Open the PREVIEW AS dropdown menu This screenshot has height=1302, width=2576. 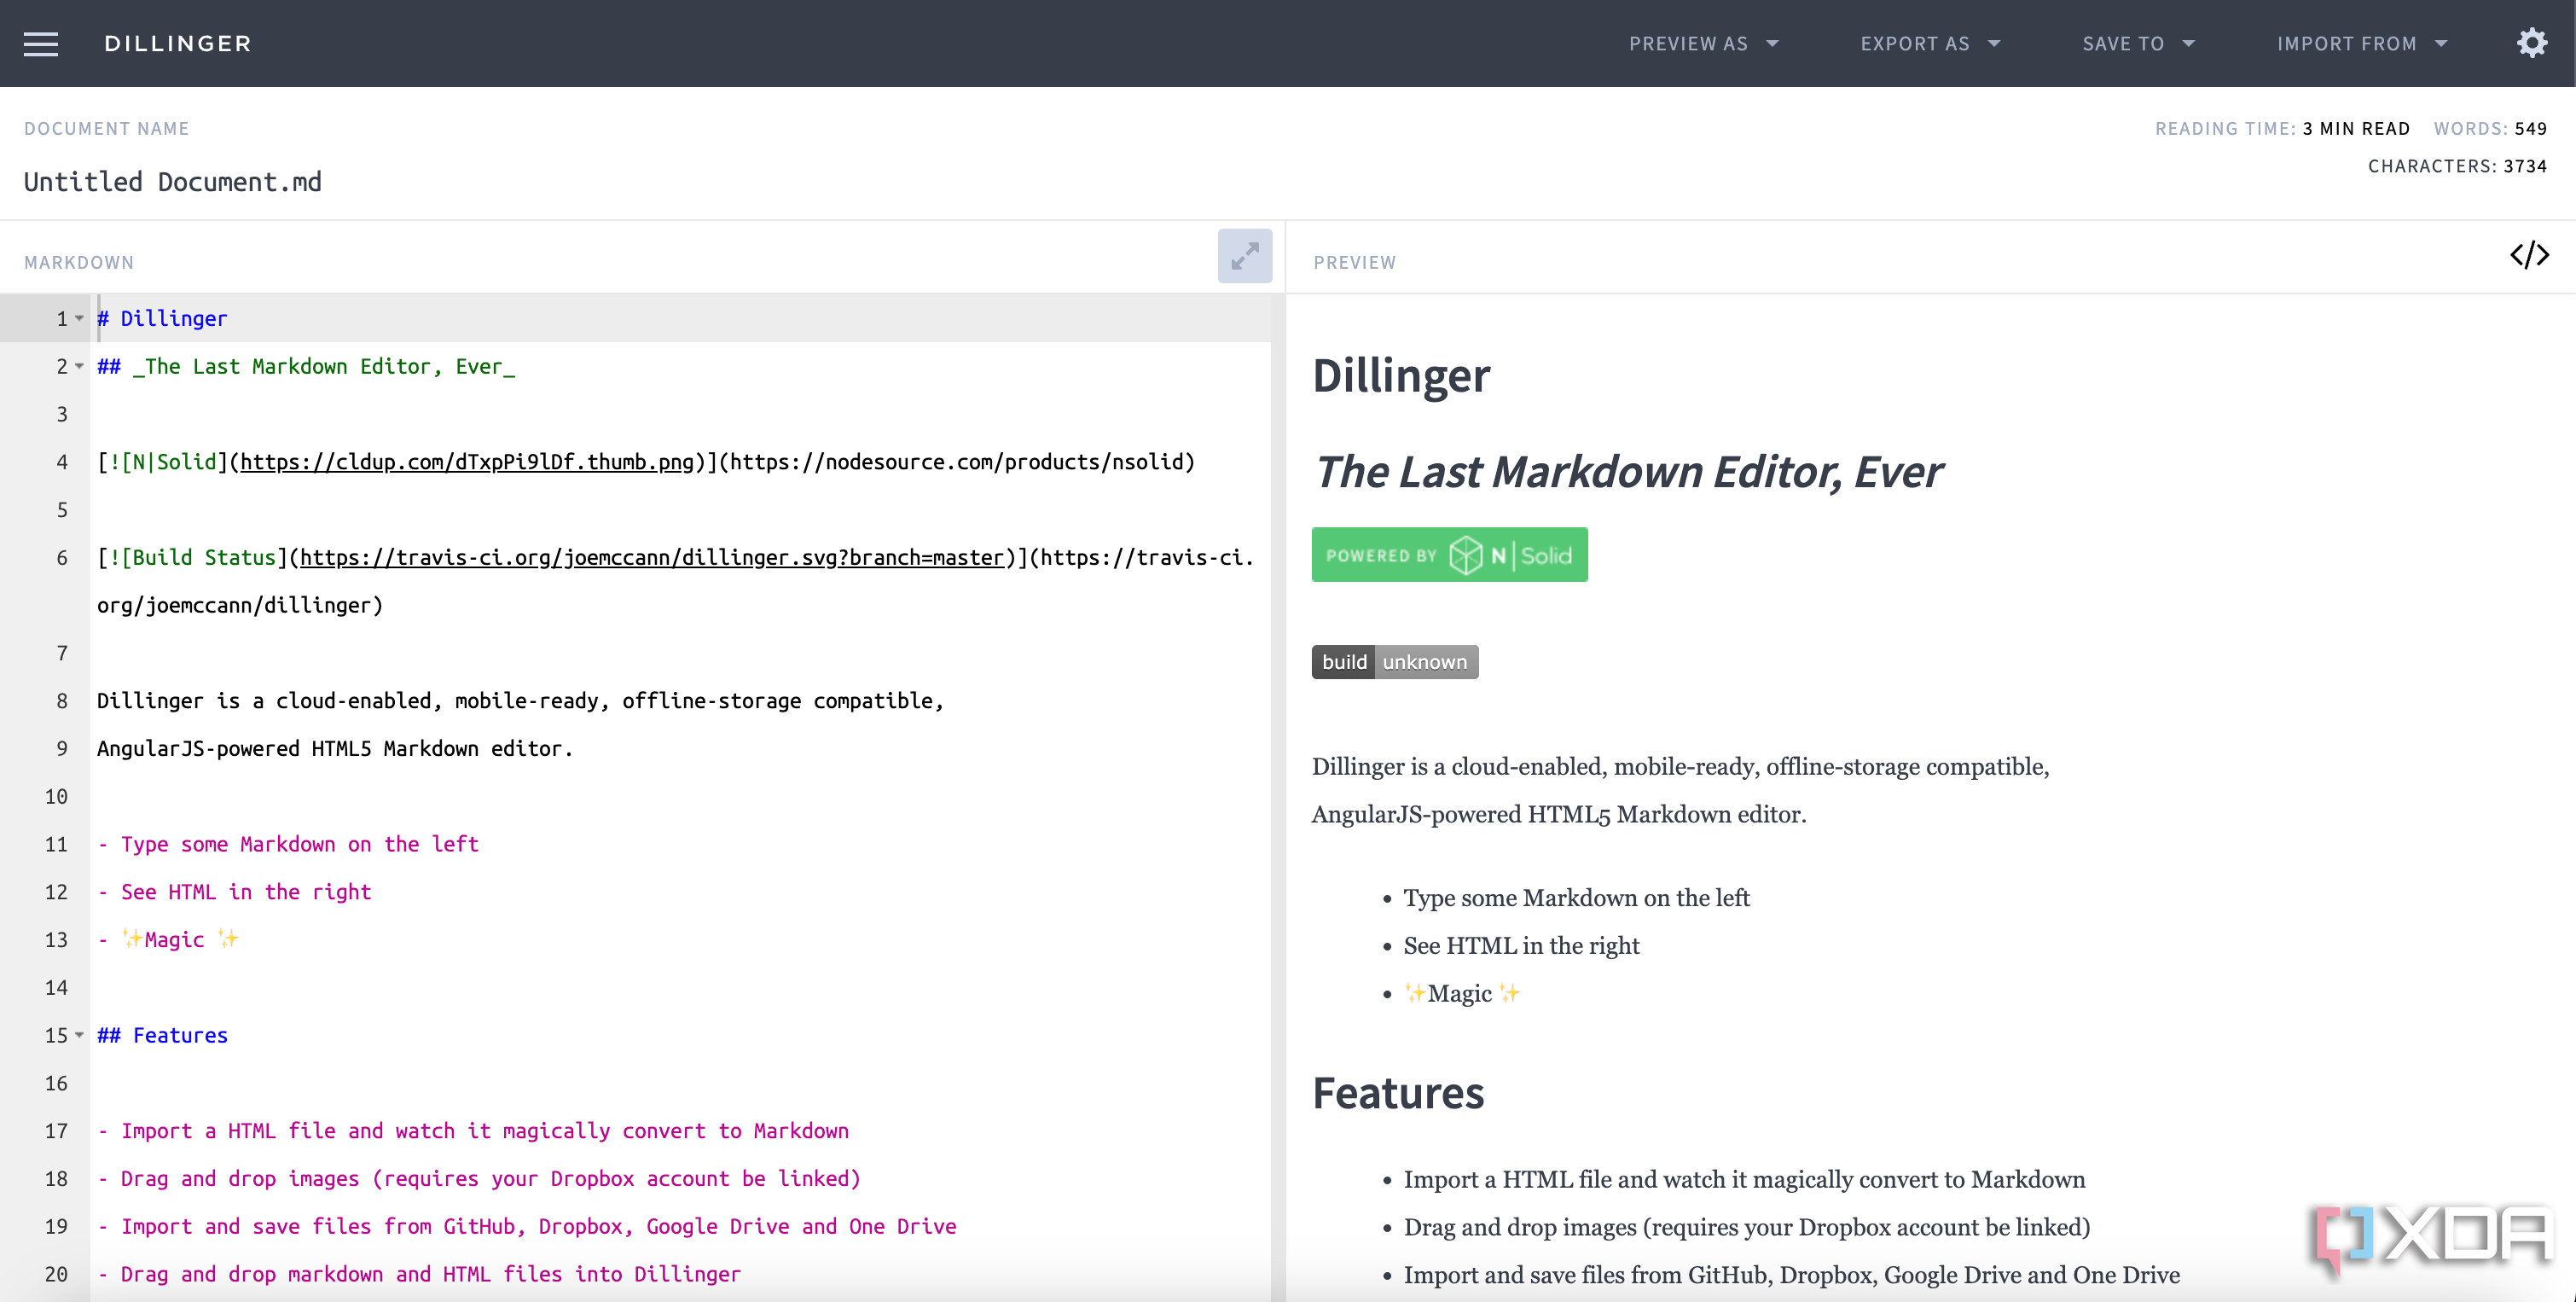[x=1700, y=44]
